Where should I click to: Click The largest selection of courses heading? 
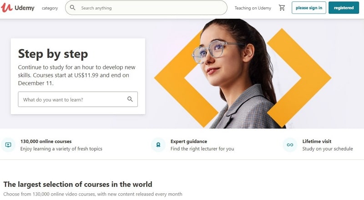pyautogui.click(x=78, y=184)
